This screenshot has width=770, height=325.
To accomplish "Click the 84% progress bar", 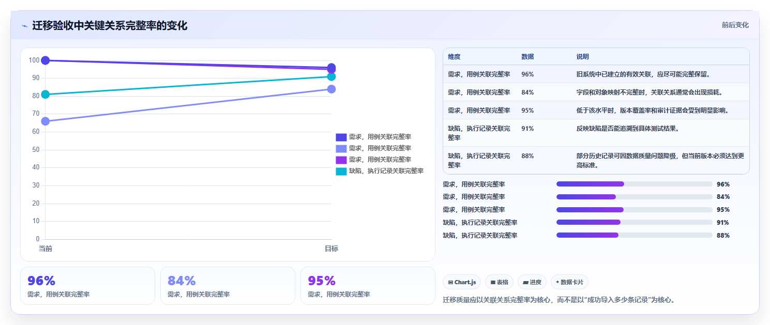I will click(x=634, y=197).
